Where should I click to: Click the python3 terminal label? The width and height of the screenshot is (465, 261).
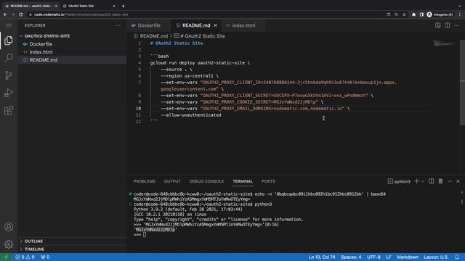pos(399,181)
